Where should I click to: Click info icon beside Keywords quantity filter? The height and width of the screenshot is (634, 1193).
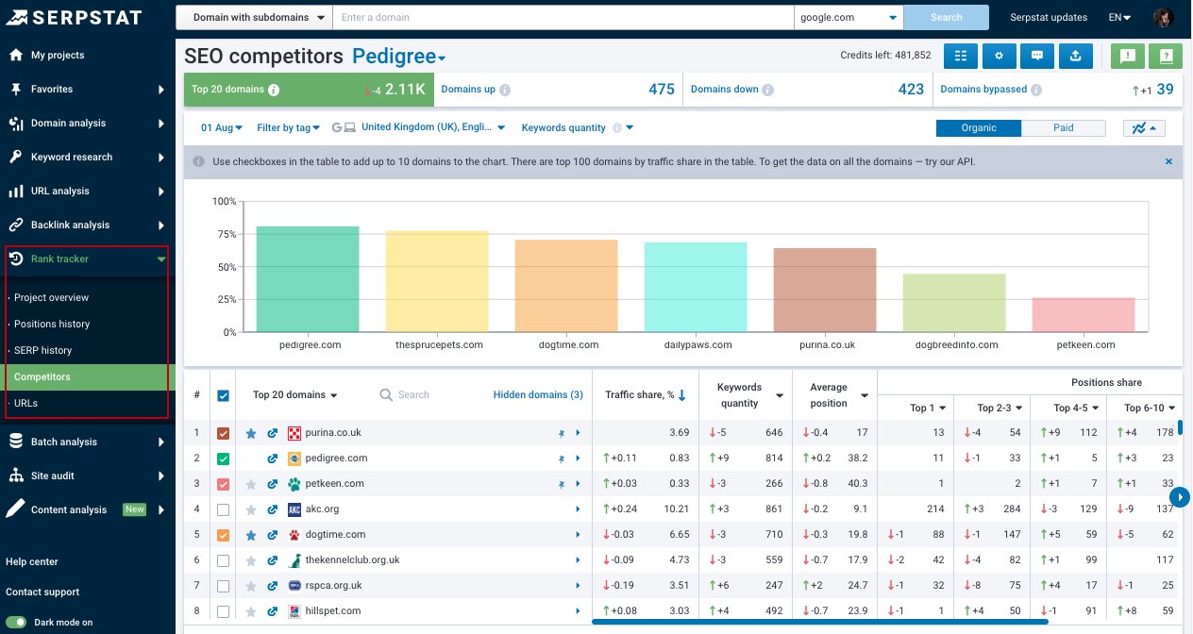tap(616, 128)
